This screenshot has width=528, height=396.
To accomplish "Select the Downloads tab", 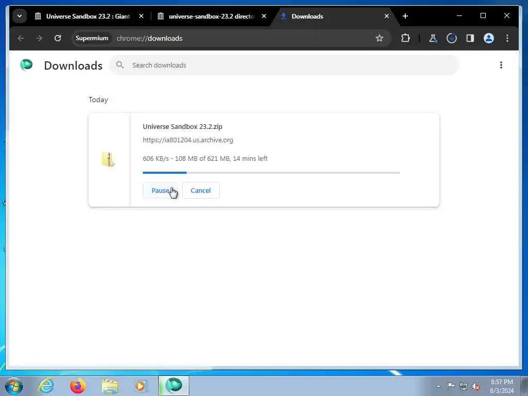I will click(x=334, y=16).
